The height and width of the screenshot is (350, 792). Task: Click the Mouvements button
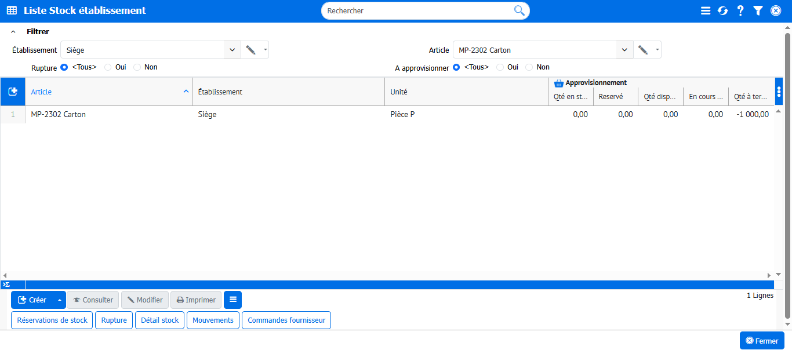point(213,320)
